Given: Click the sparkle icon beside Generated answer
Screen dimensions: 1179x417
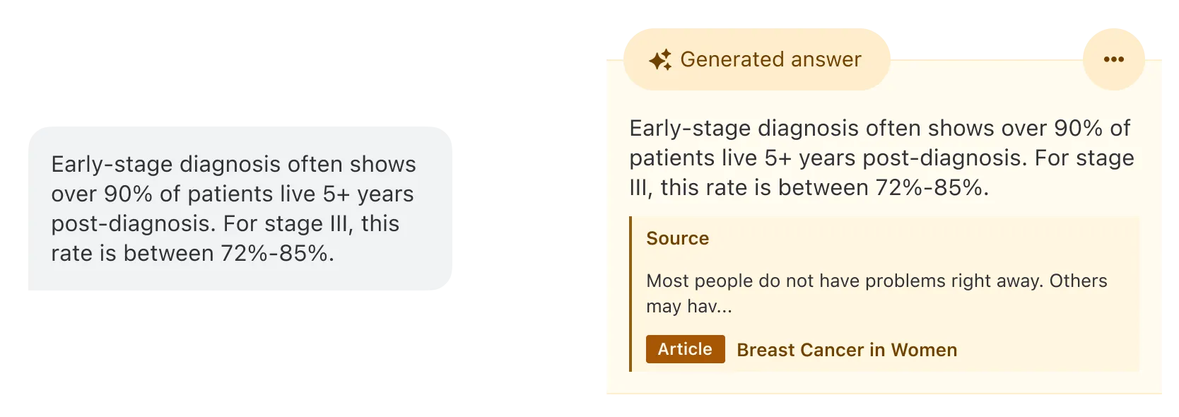Looking at the screenshot, I should (x=660, y=60).
